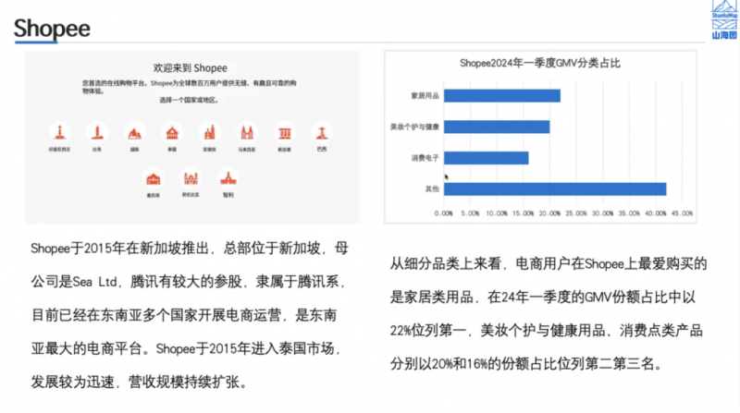Click the 15.00% axis tick label
The height and width of the screenshot is (413, 740).
[523, 213]
